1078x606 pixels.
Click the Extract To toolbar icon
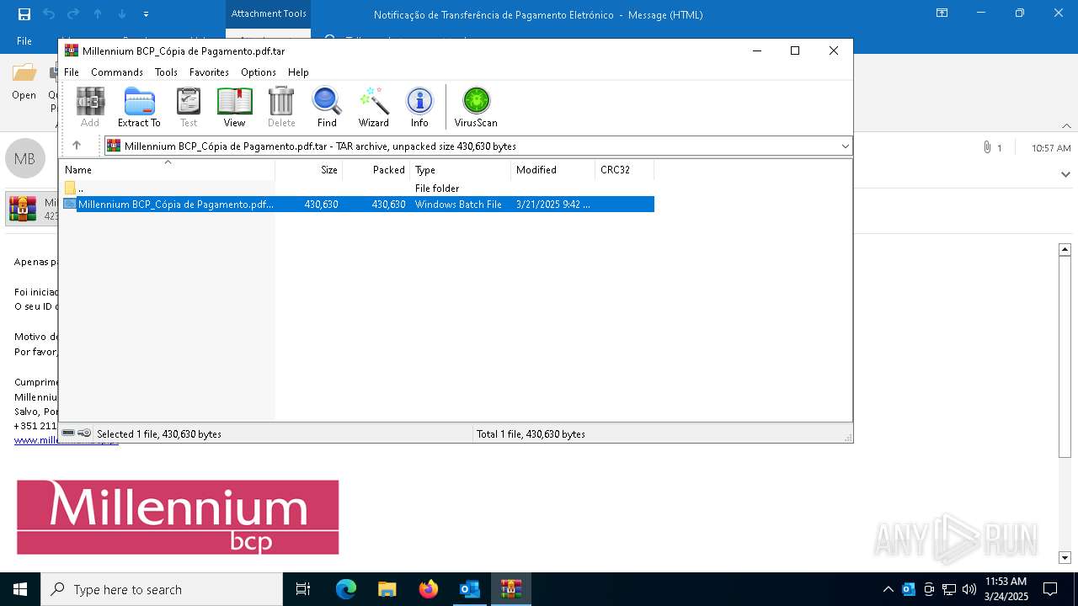pyautogui.click(x=139, y=107)
